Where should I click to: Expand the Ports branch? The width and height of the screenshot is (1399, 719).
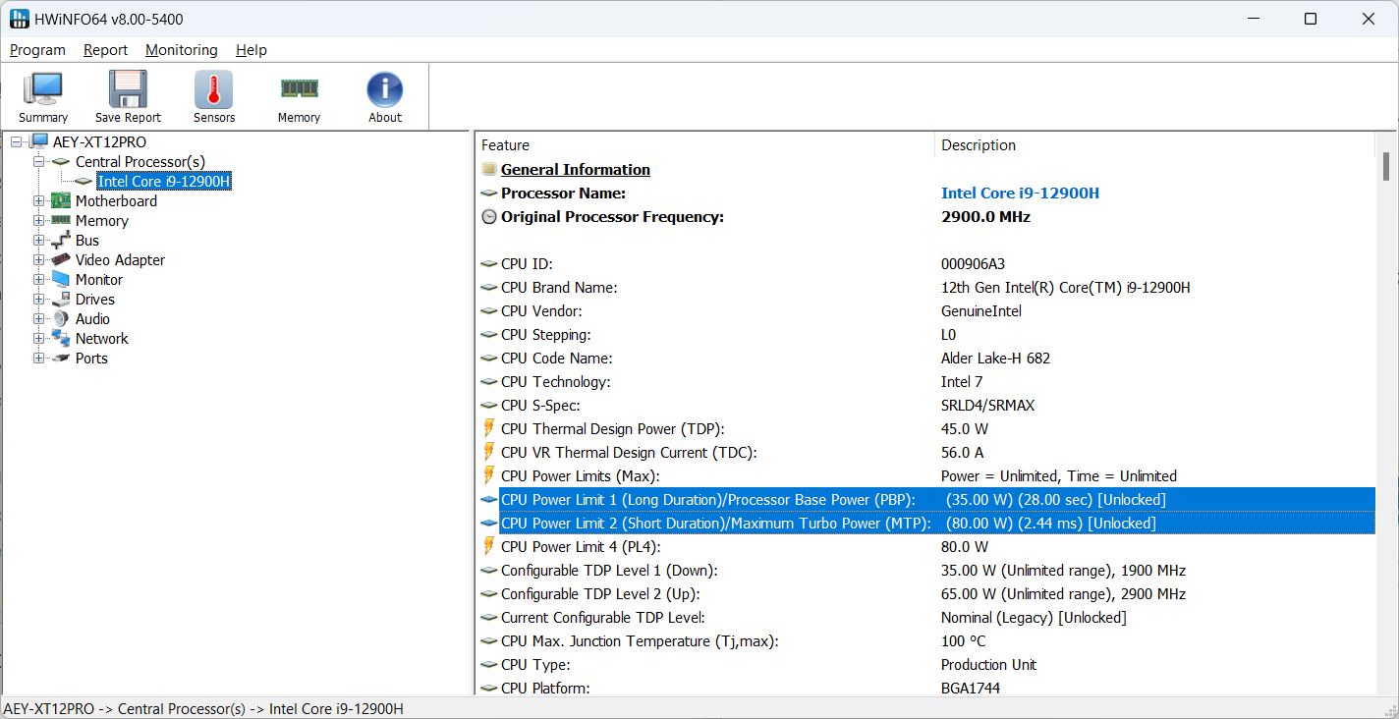38,359
